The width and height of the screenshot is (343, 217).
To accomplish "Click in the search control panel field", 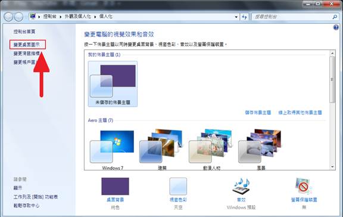I will click(292, 17).
